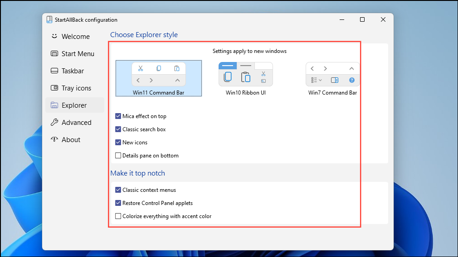
Task: Click the Choose Explorer style heading
Action: pyautogui.click(x=144, y=35)
